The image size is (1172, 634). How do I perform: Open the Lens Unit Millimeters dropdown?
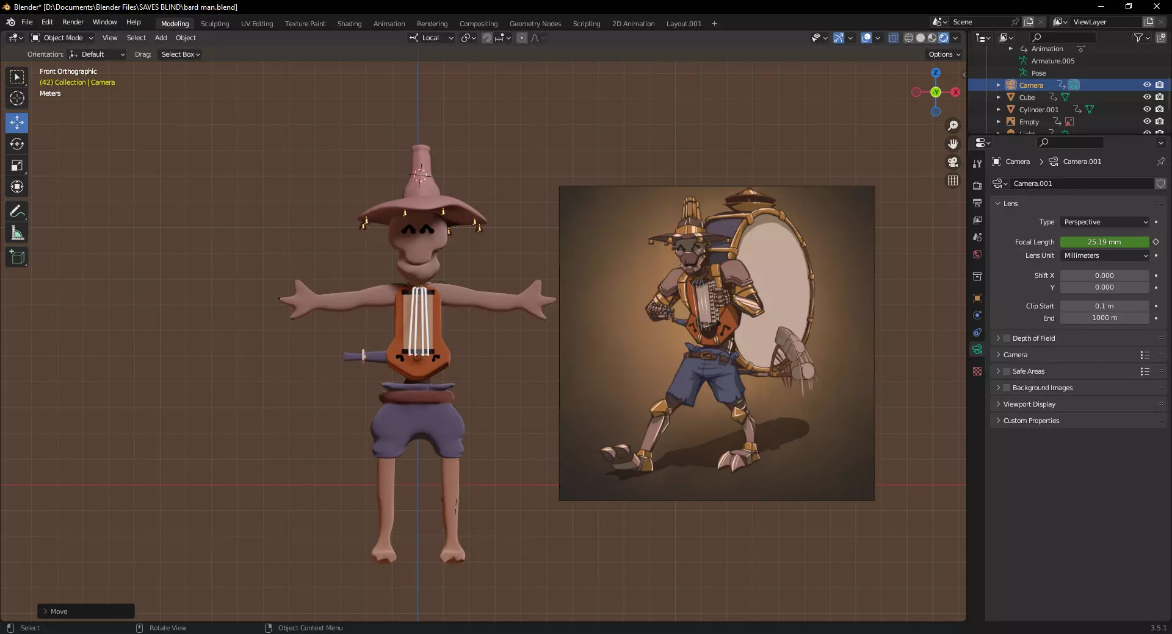tap(1105, 255)
